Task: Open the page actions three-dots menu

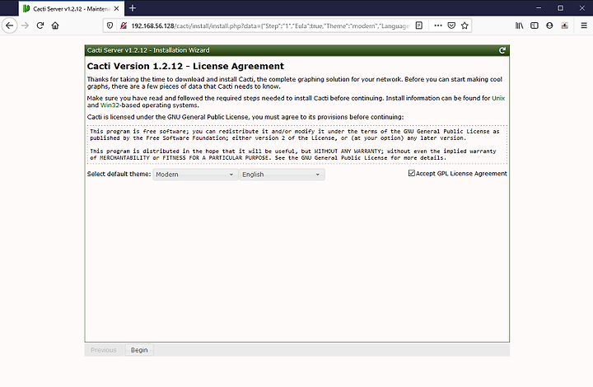Action: [x=438, y=26]
